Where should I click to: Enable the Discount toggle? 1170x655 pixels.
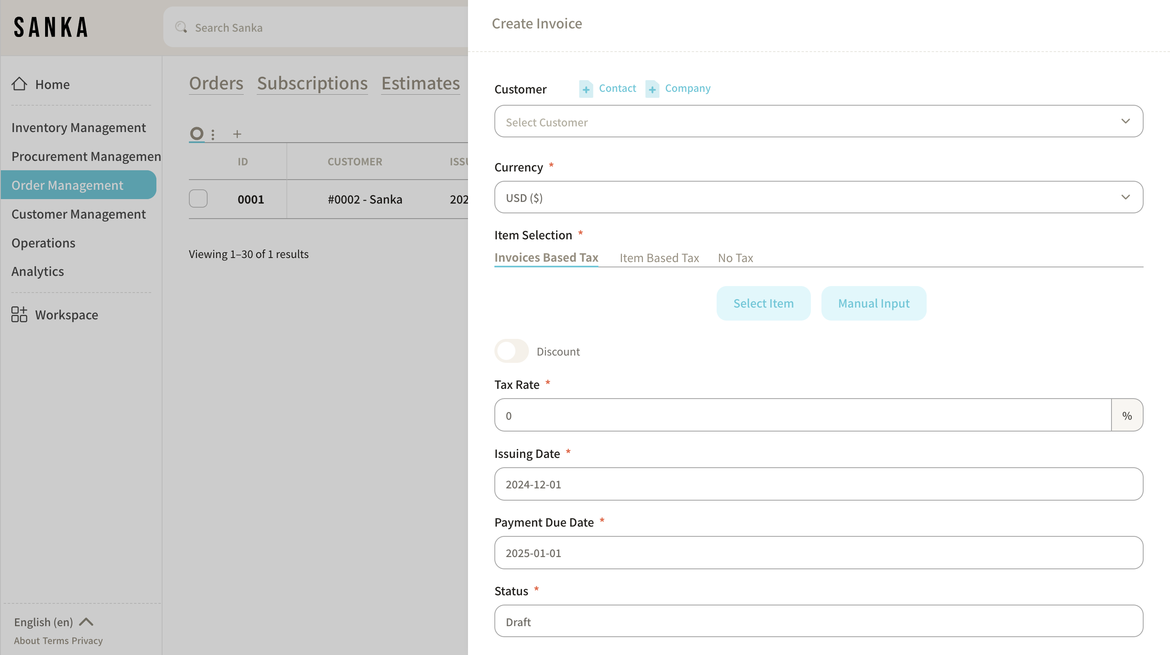tap(511, 351)
